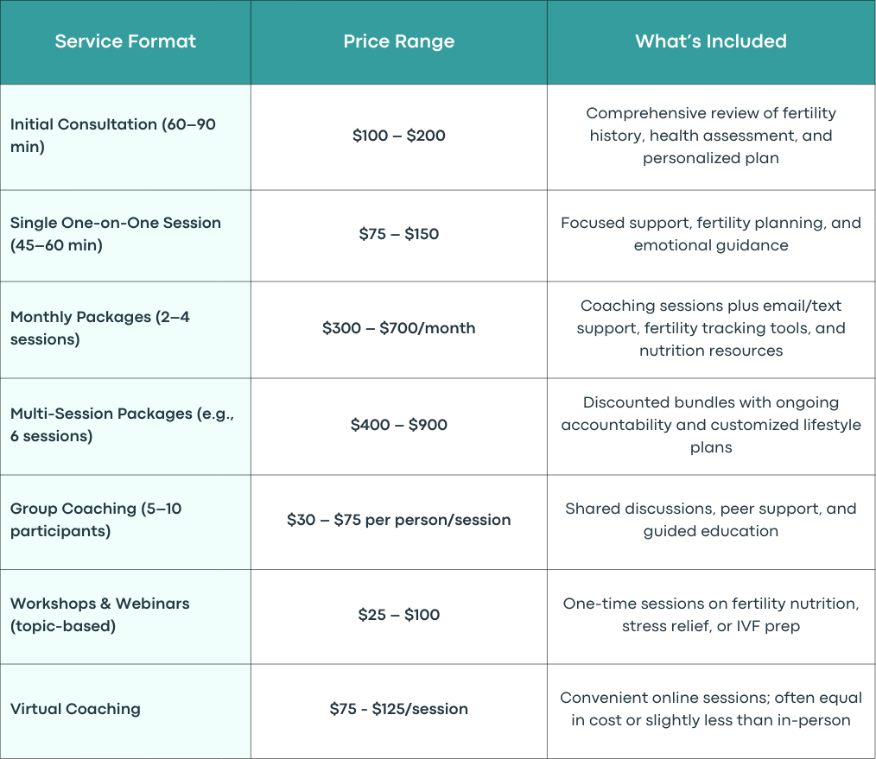This screenshot has height=759, width=876.
Task: Click the $400 – $900 price cell
Action: pos(399,427)
